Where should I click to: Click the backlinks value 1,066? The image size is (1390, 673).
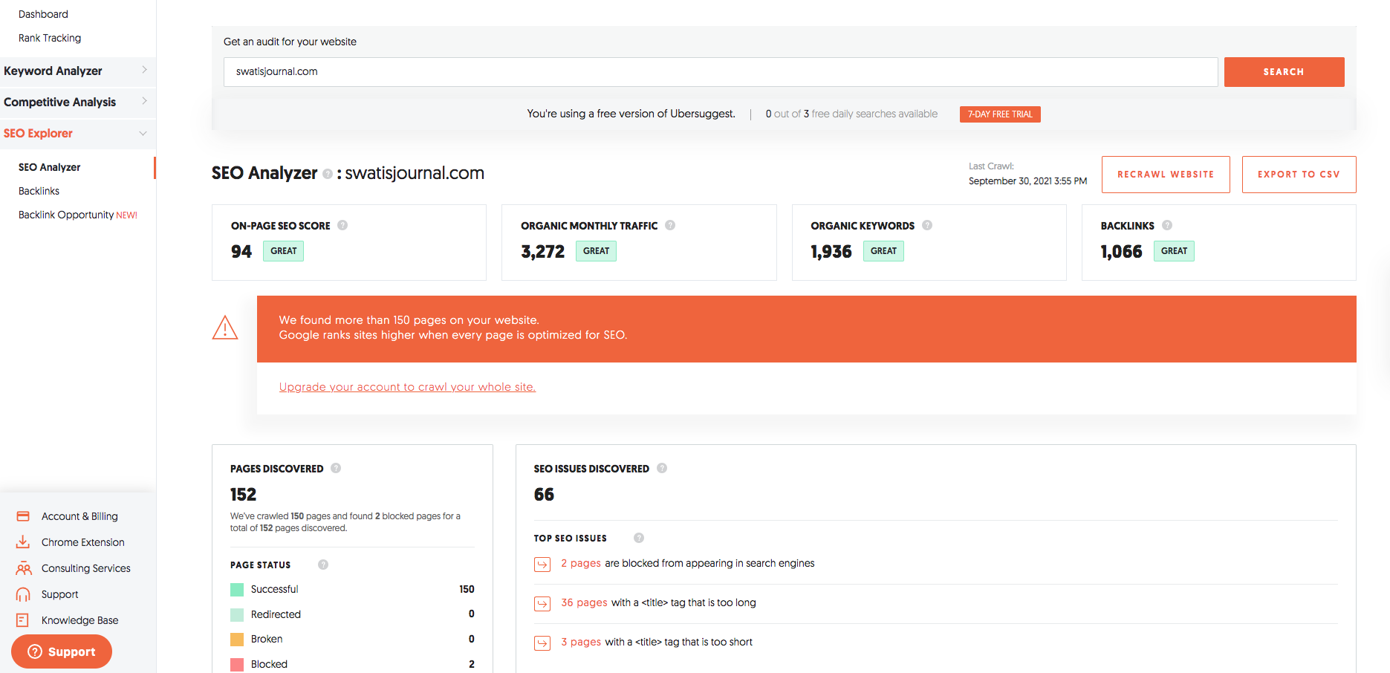[x=1122, y=252]
